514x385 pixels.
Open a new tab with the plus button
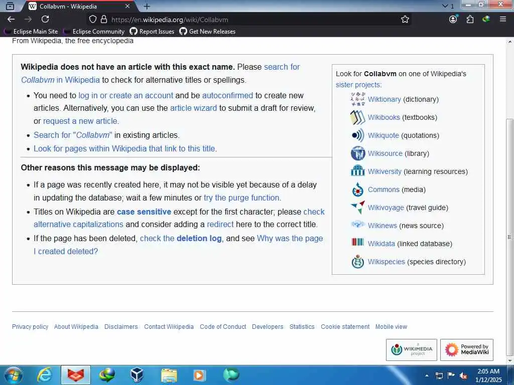point(147,6)
